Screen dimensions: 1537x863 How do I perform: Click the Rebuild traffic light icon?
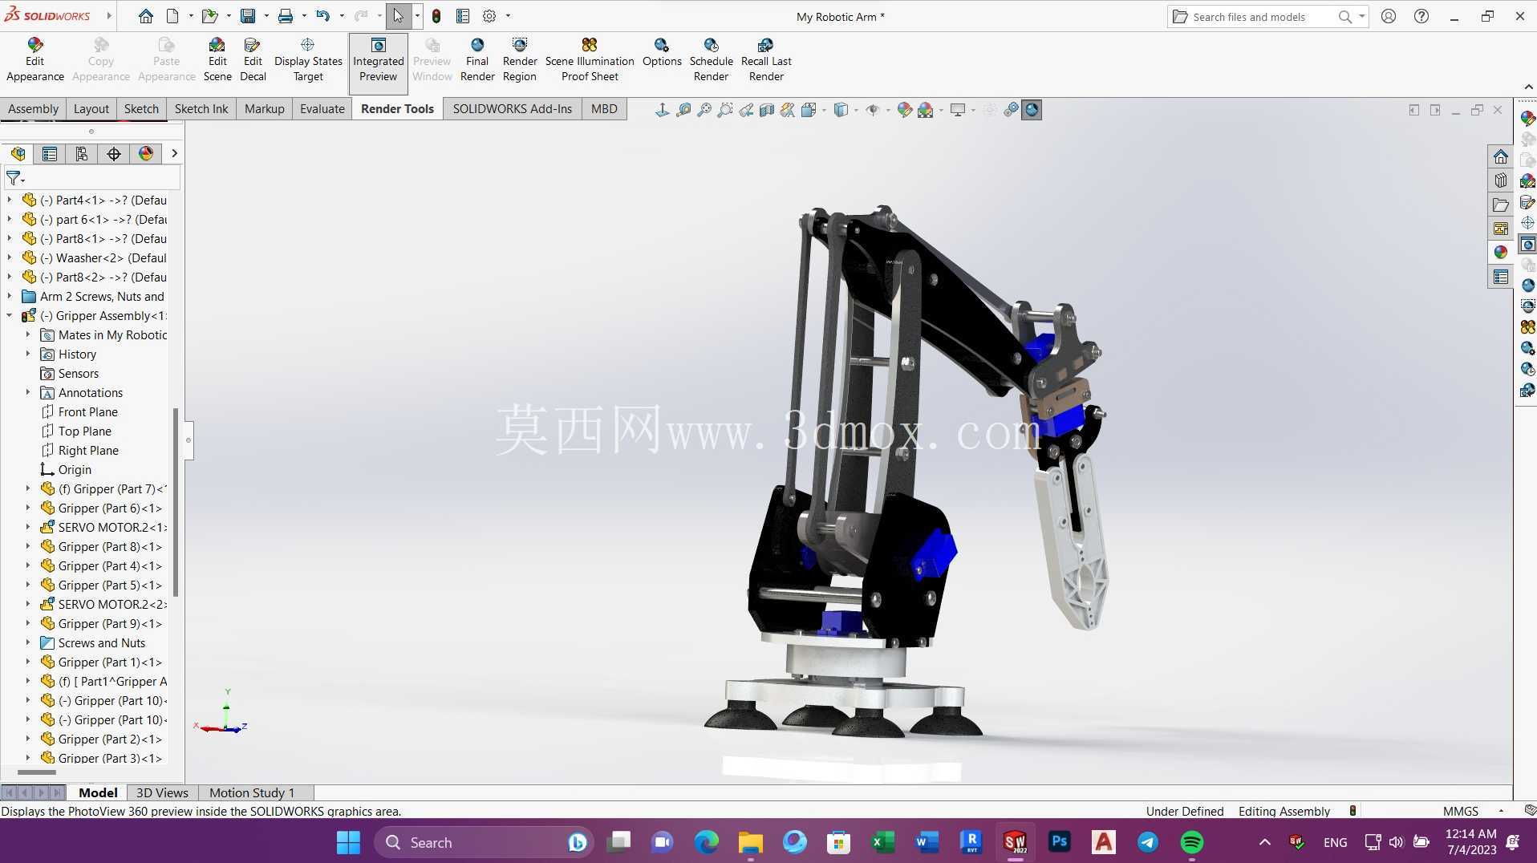[x=436, y=16]
